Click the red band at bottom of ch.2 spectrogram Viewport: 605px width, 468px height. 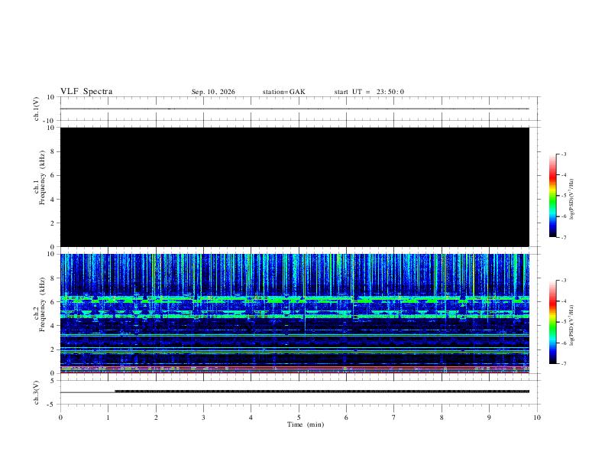(295, 372)
